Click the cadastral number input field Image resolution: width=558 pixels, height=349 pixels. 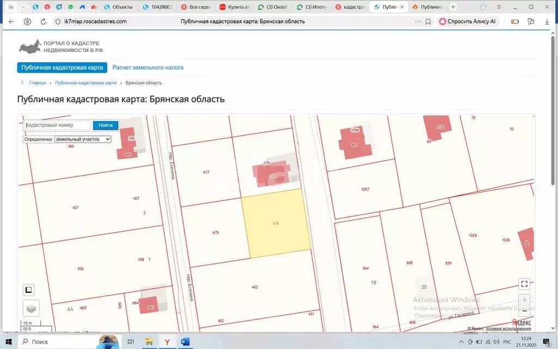pos(58,125)
